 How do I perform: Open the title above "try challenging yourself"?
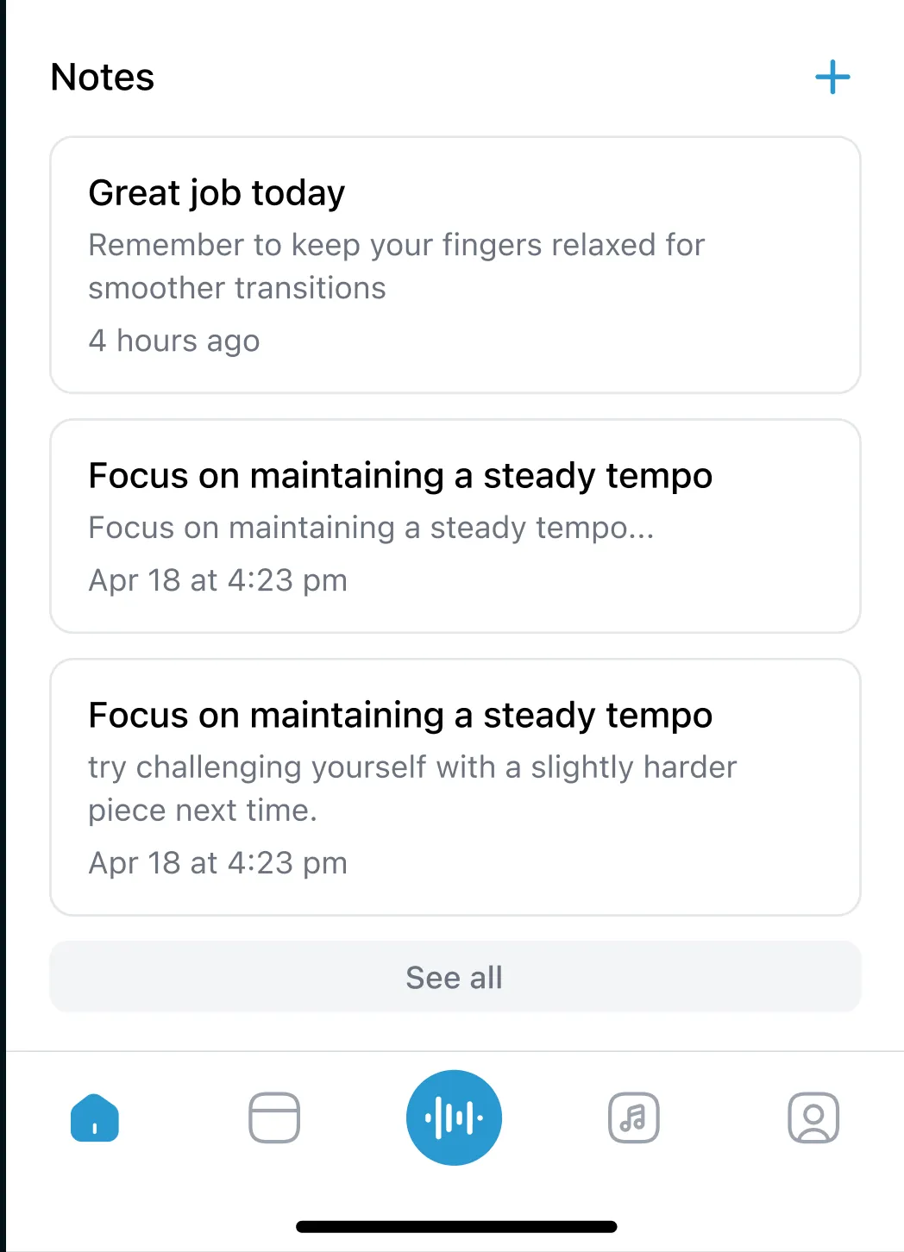click(x=401, y=716)
